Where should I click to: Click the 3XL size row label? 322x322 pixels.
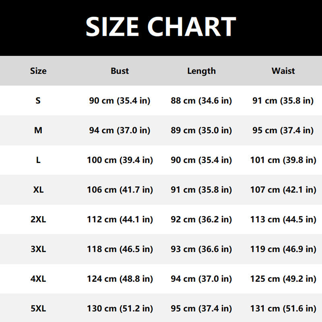click(38, 249)
